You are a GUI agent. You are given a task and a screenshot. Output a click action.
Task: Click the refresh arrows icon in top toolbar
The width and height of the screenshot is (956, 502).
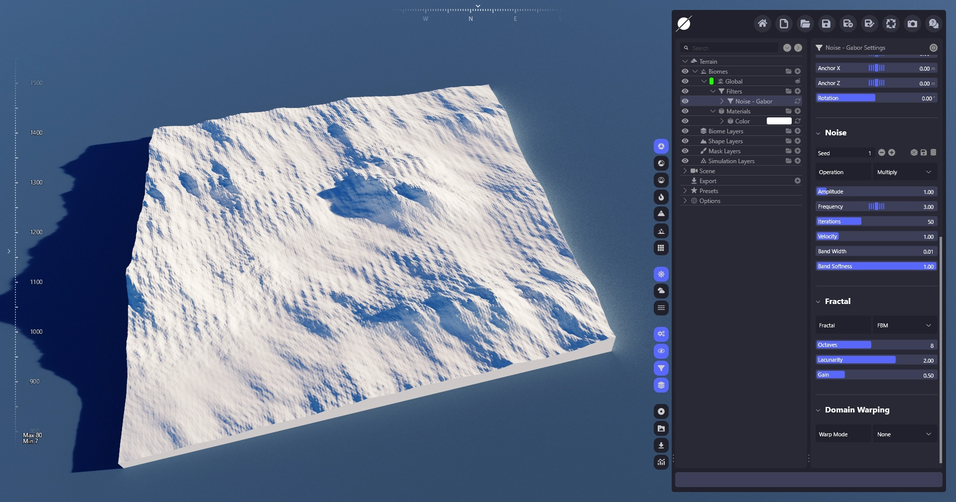891,23
